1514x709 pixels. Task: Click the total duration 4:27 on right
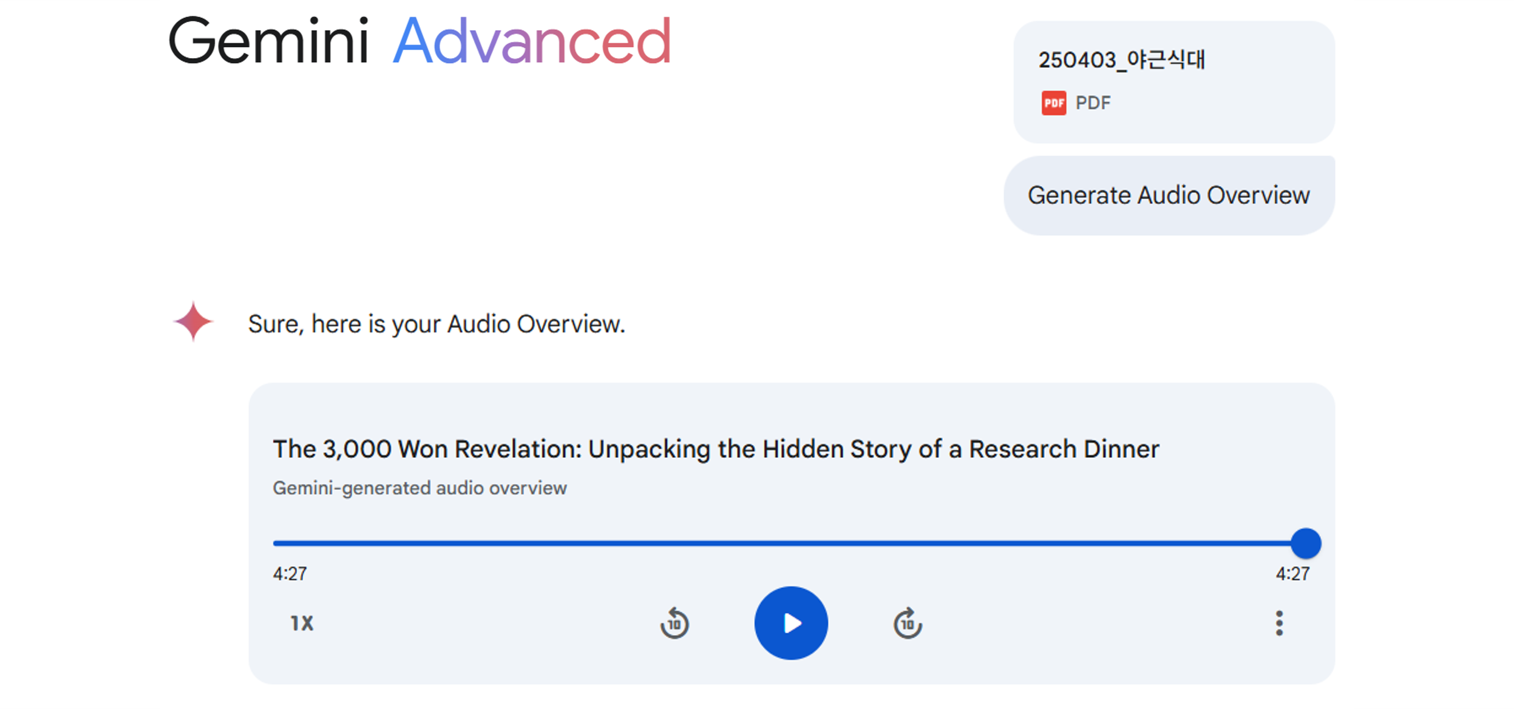pyautogui.click(x=1292, y=574)
